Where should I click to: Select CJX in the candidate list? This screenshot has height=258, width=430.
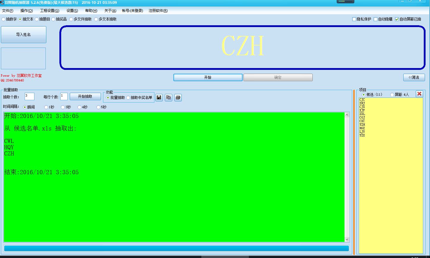pos(362,107)
